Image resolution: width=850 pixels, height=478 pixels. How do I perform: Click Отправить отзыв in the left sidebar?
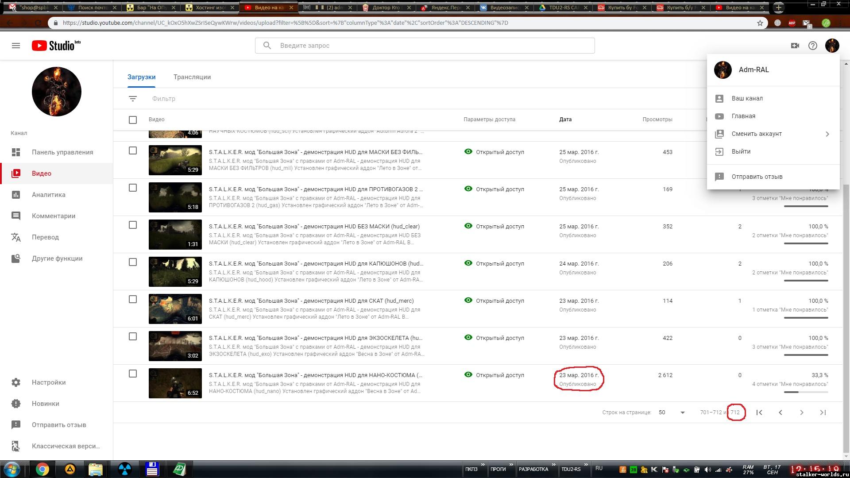point(57,425)
